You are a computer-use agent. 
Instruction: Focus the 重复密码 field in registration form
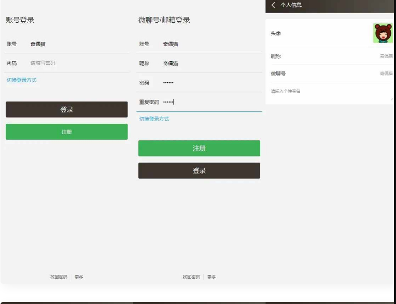(x=210, y=102)
